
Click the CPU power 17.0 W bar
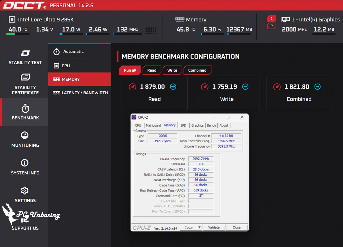click(71, 34)
